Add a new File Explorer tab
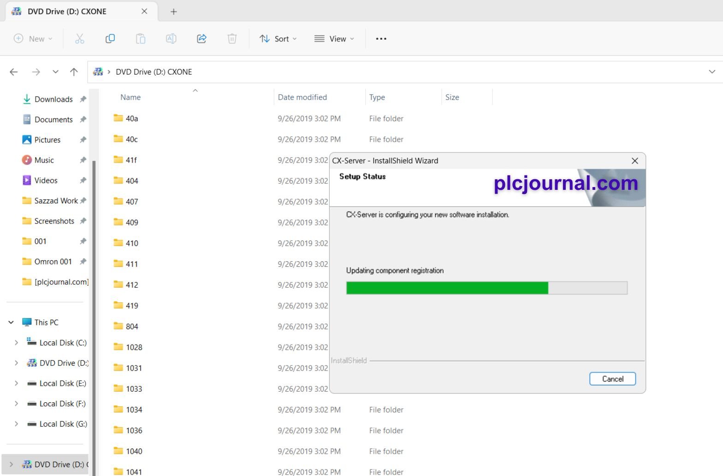 click(x=173, y=12)
